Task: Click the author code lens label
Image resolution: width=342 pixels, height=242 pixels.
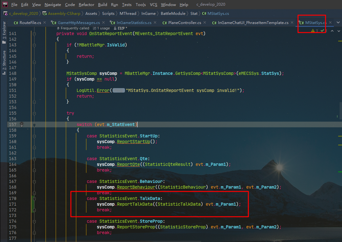Action: coord(121,28)
